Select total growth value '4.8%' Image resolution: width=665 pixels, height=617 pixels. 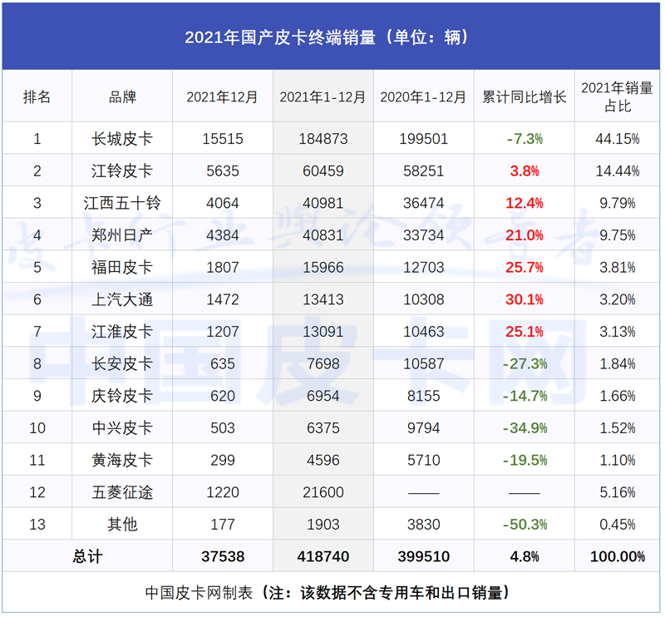click(x=525, y=556)
